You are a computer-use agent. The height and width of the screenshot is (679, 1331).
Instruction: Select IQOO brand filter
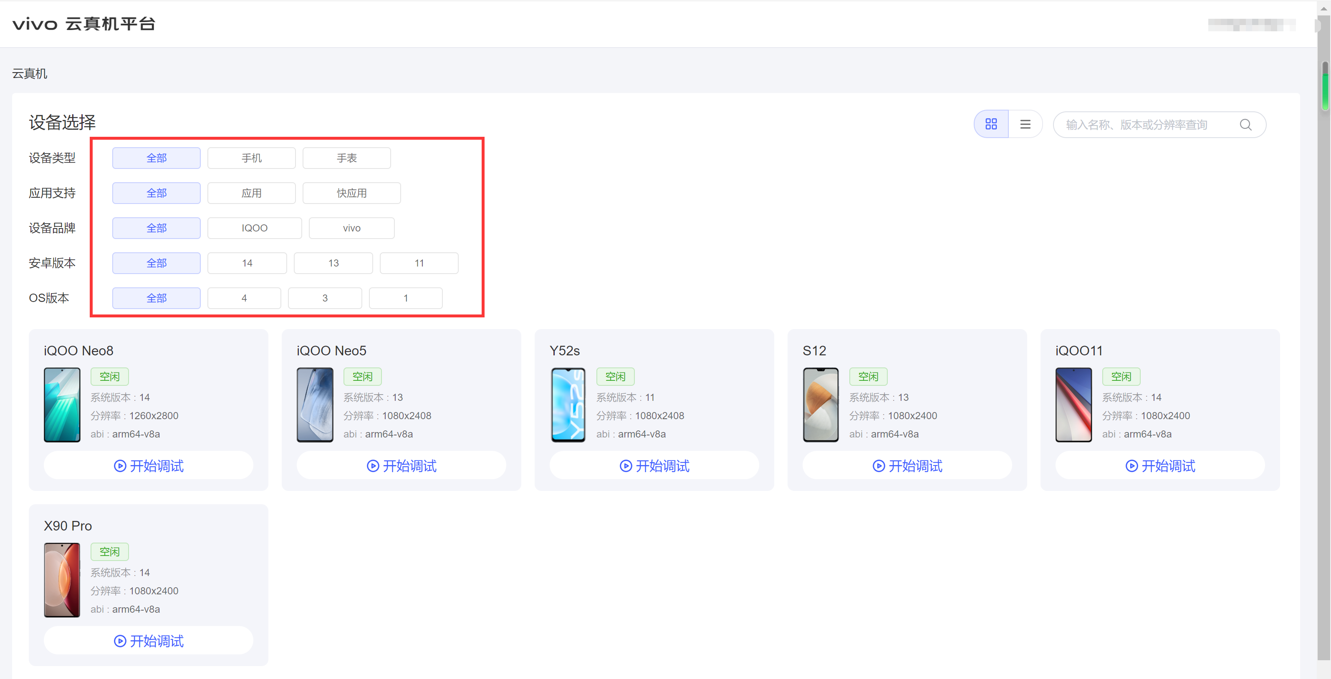pos(254,228)
